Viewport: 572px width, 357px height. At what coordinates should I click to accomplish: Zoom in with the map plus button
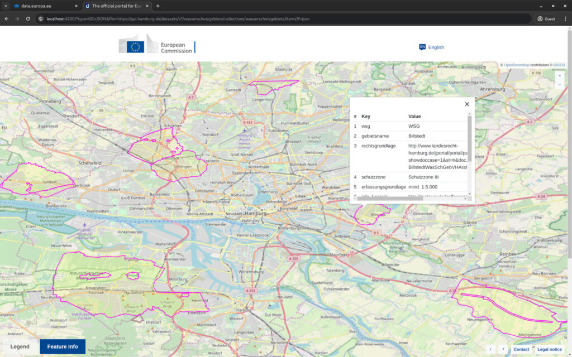pyautogui.click(x=560, y=76)
